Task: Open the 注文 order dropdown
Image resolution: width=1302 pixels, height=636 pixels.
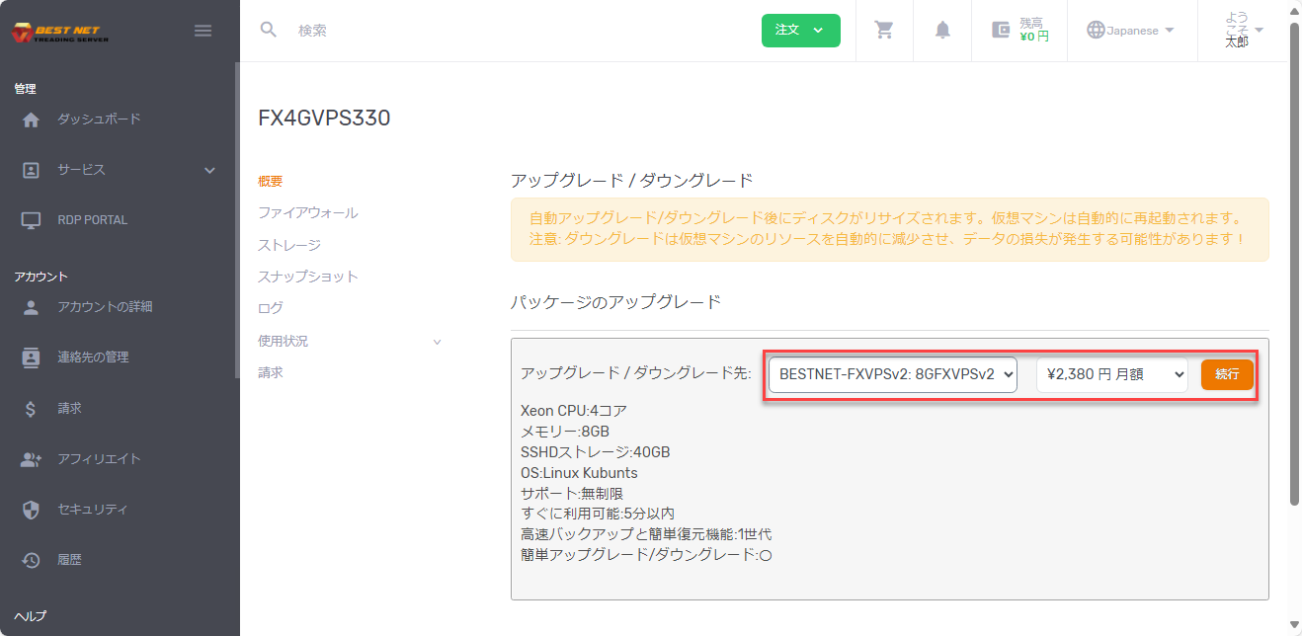Action: point(800,31)
